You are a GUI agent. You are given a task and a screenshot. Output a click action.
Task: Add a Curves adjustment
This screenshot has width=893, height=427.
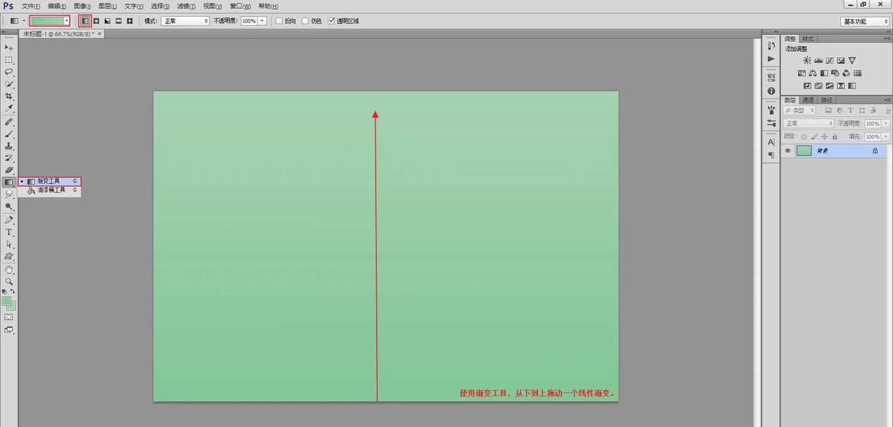tap(830, 61)
